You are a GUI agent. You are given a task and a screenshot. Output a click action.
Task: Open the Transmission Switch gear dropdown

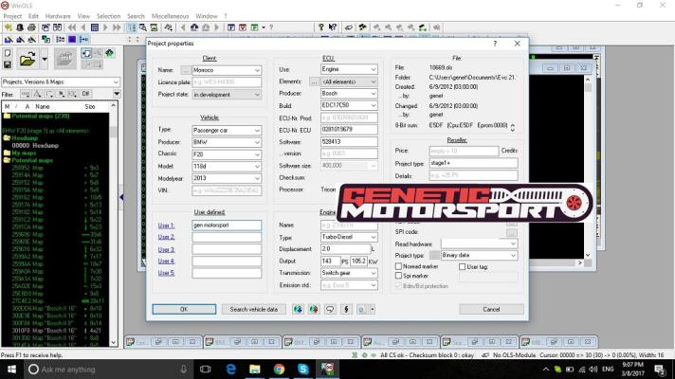pyautogui.click(x=374, y=271)
